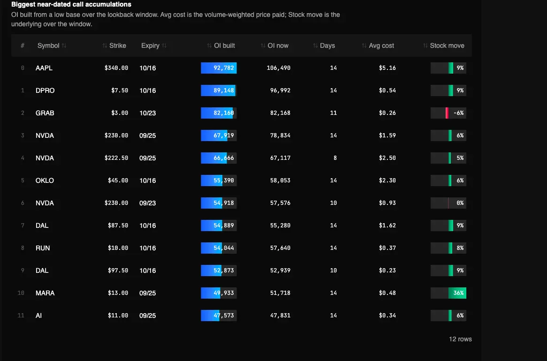Click the 67,919 OI built bar
This screenshot has height=361, width=547.
coord(219,135)
